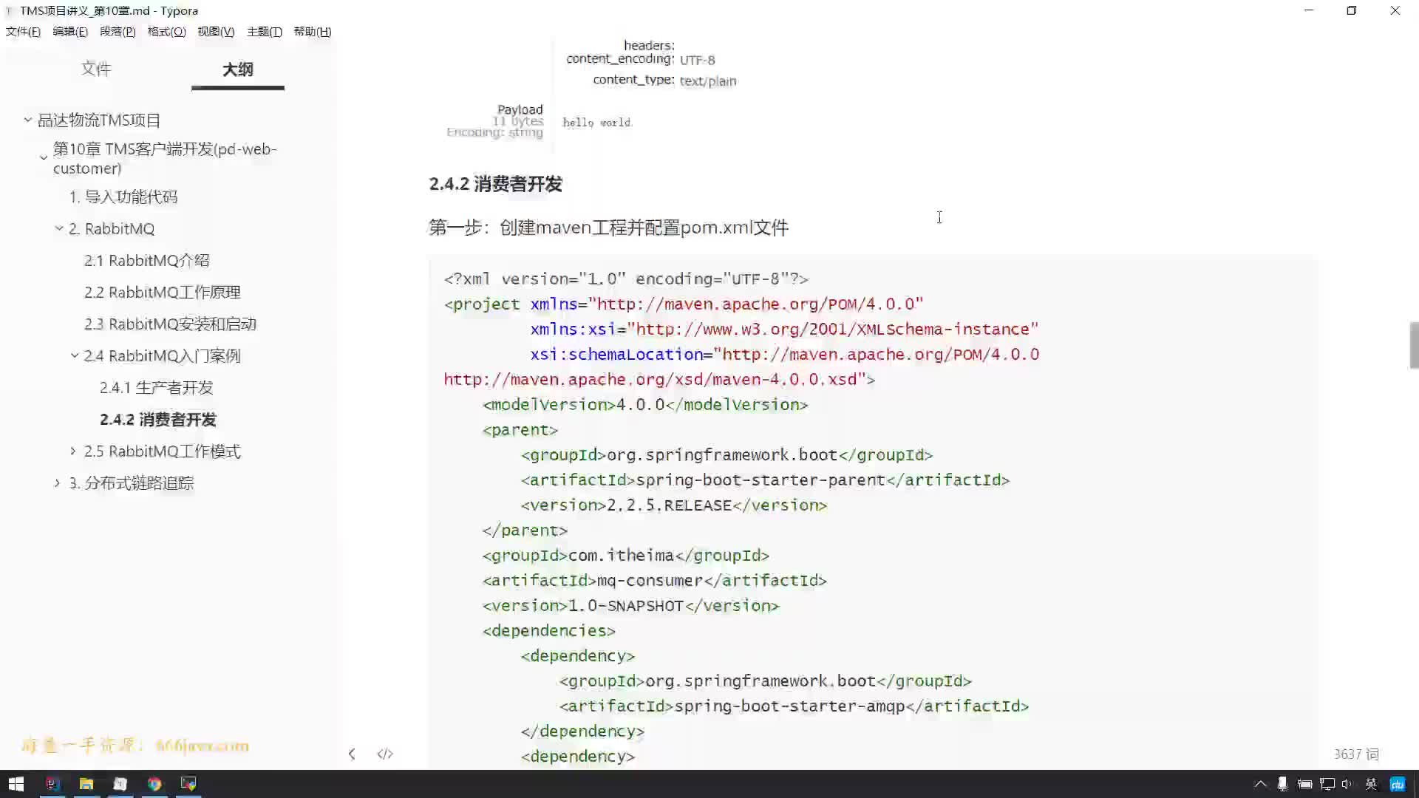Open the 段落(P) menu
Image resolution: width=1419 pixels, height=798 pixels.
[x=118, y=32]
